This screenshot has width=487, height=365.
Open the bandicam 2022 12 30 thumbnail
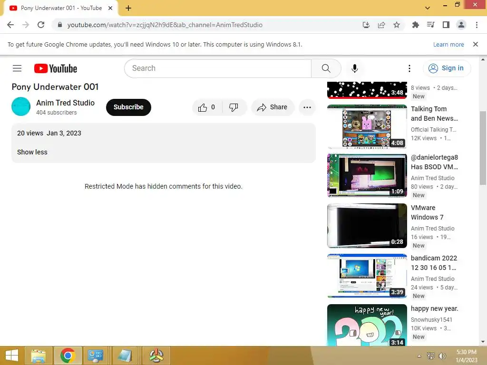tap(367, 276)
